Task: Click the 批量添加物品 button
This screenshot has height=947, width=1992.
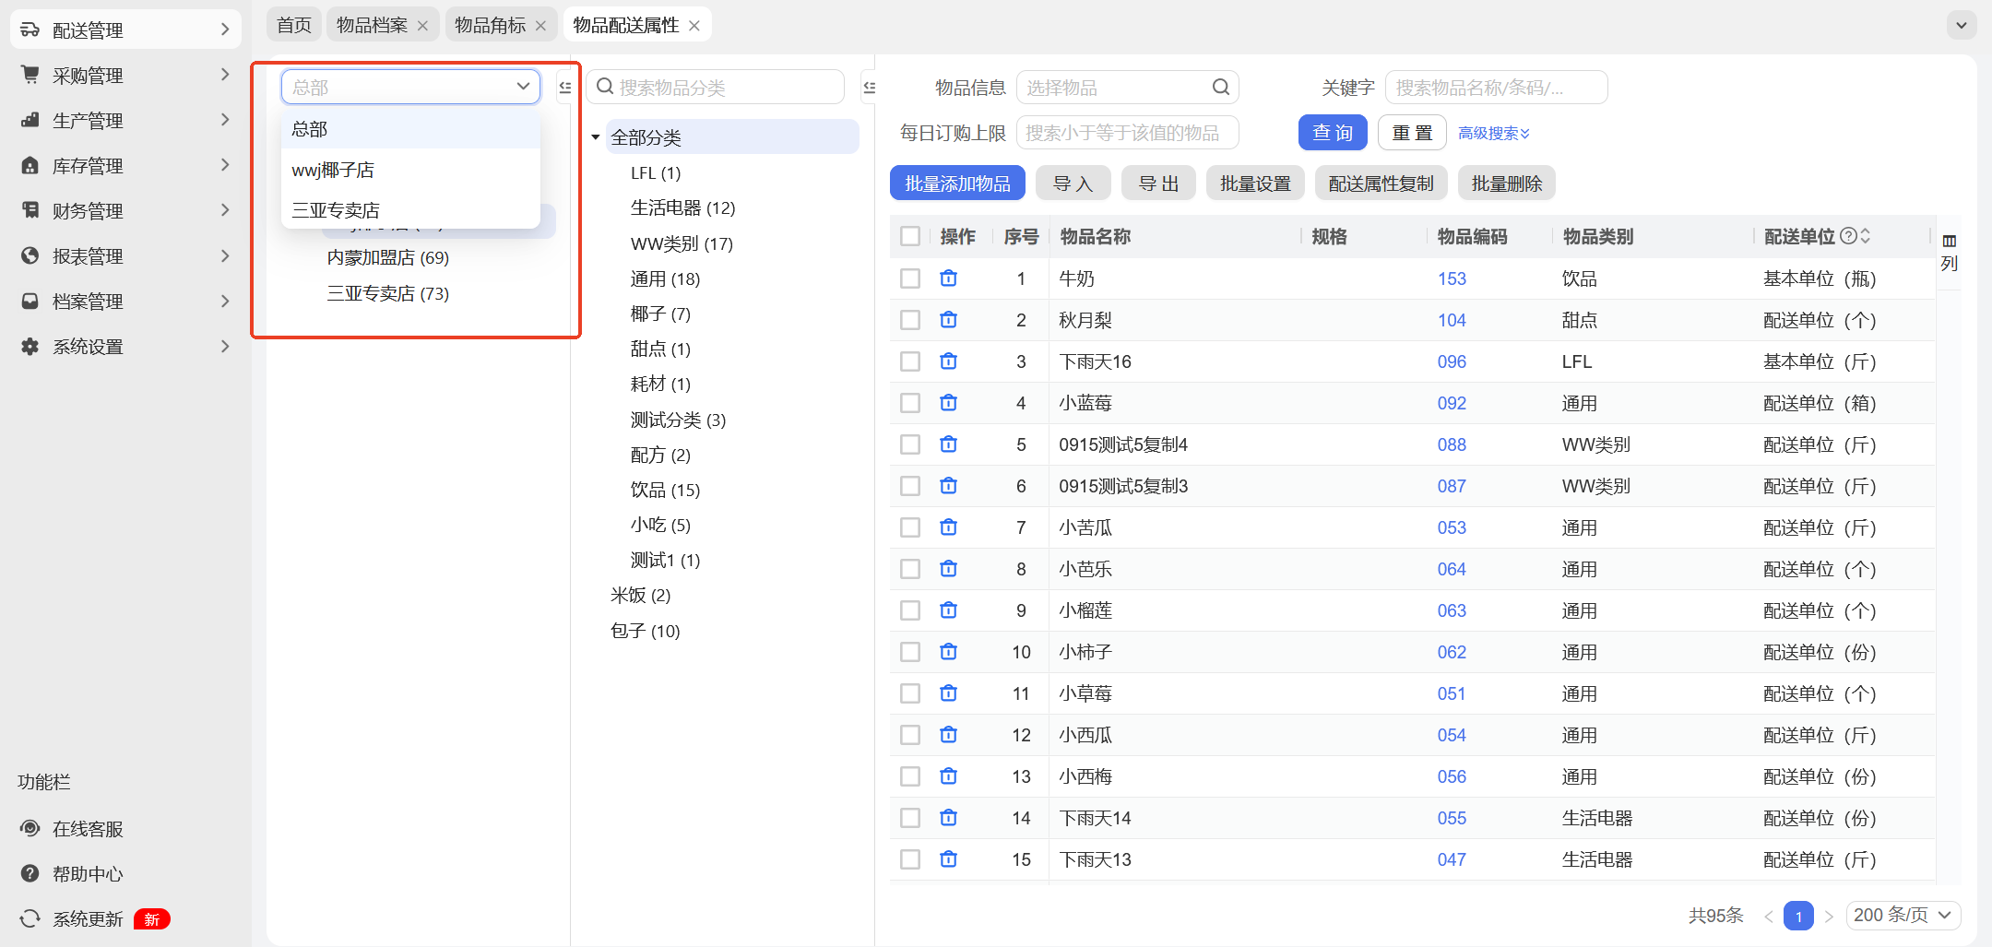Action: [x=957, y=183]
